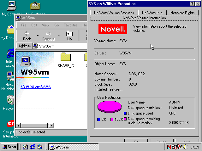Click the Show Desktop quick launch icon
202x151 pixels.
point(25,147)
